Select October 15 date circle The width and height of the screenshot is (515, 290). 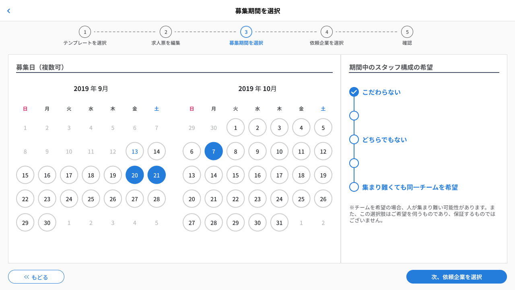pos(235,175)
